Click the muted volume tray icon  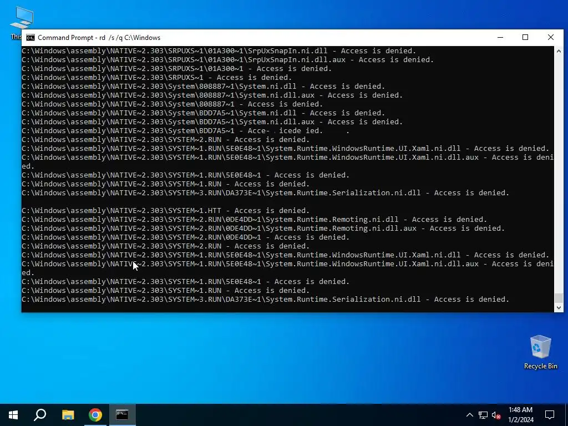(496, 415)
